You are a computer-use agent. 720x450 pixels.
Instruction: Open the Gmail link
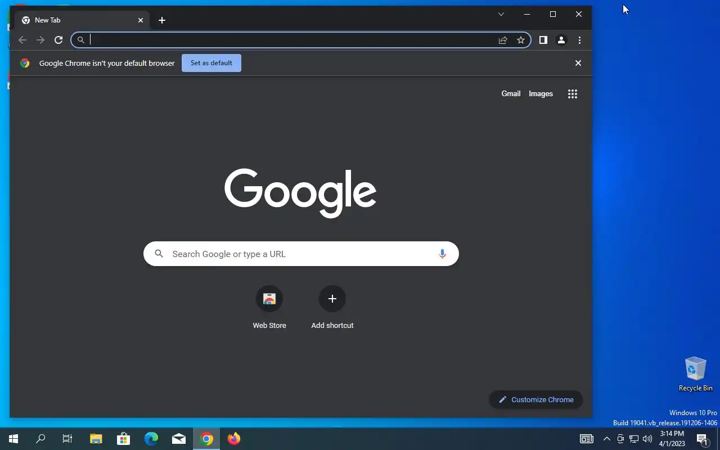pos(511,94)
